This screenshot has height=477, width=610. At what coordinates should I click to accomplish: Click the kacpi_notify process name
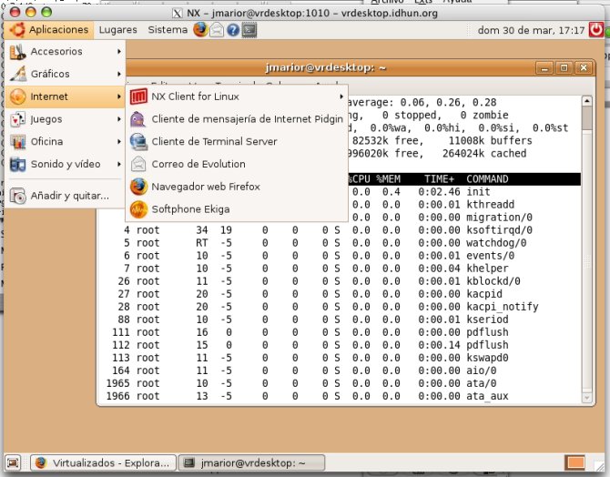click(x=503, y=307)
